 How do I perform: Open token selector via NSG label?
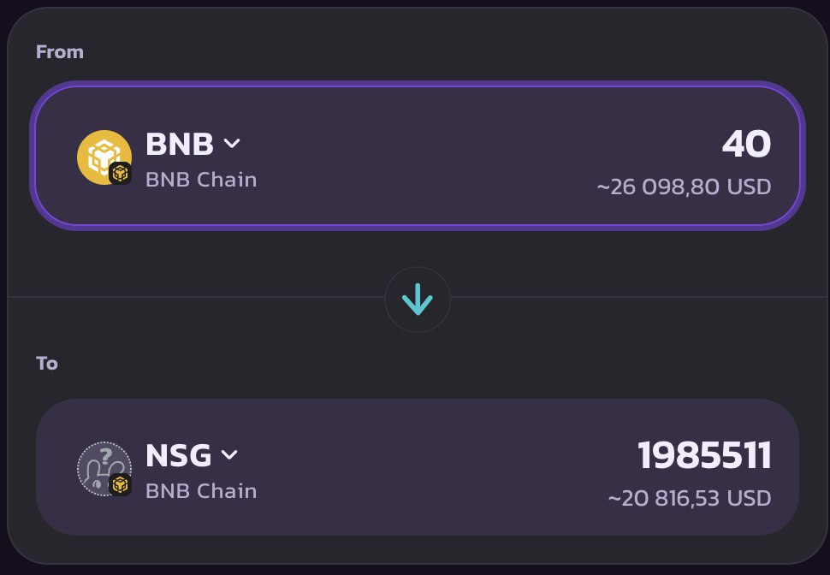pyautogui.click(x=178, y=455)
